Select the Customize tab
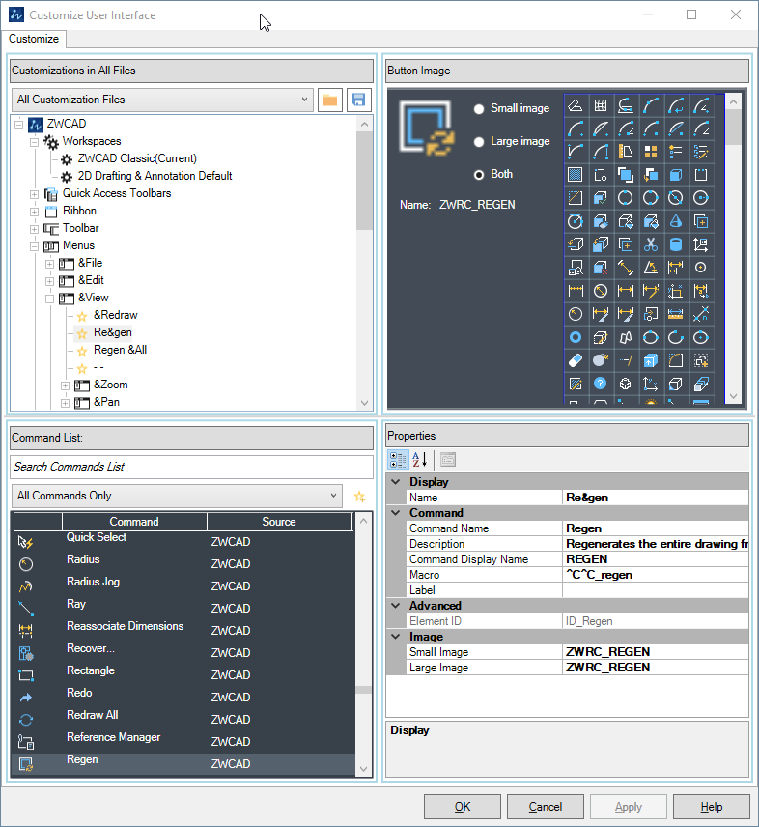759x827 pixels. [x=34, y=39]
